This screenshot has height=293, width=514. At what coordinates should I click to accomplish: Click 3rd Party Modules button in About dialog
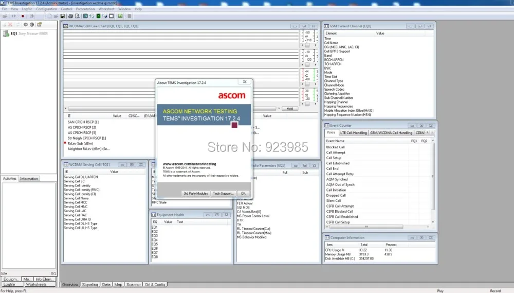pyautogui.click(x=196, y=194)
